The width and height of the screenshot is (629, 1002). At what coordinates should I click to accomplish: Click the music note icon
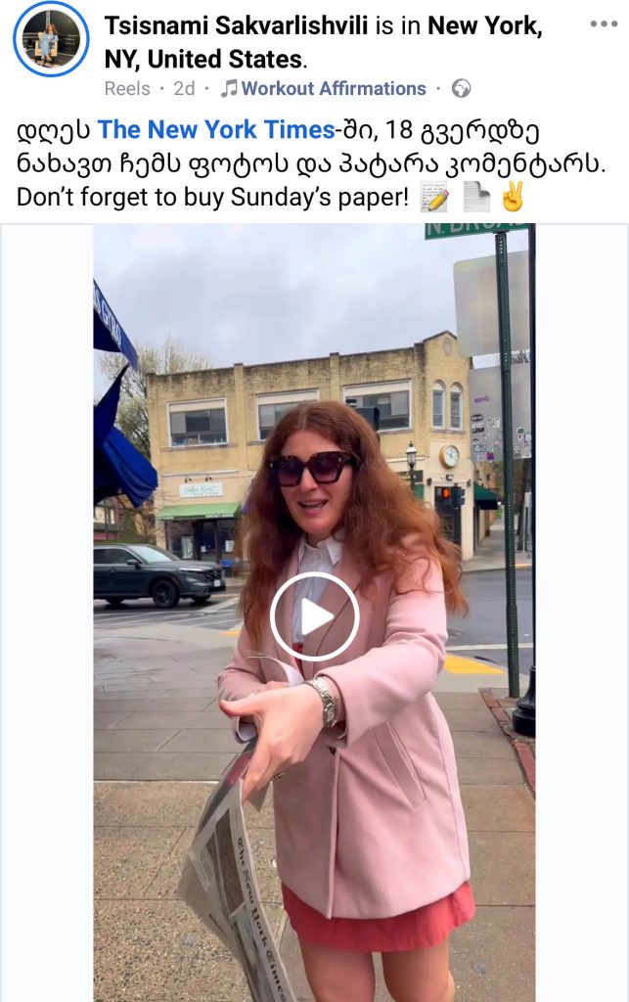[228, 88]
